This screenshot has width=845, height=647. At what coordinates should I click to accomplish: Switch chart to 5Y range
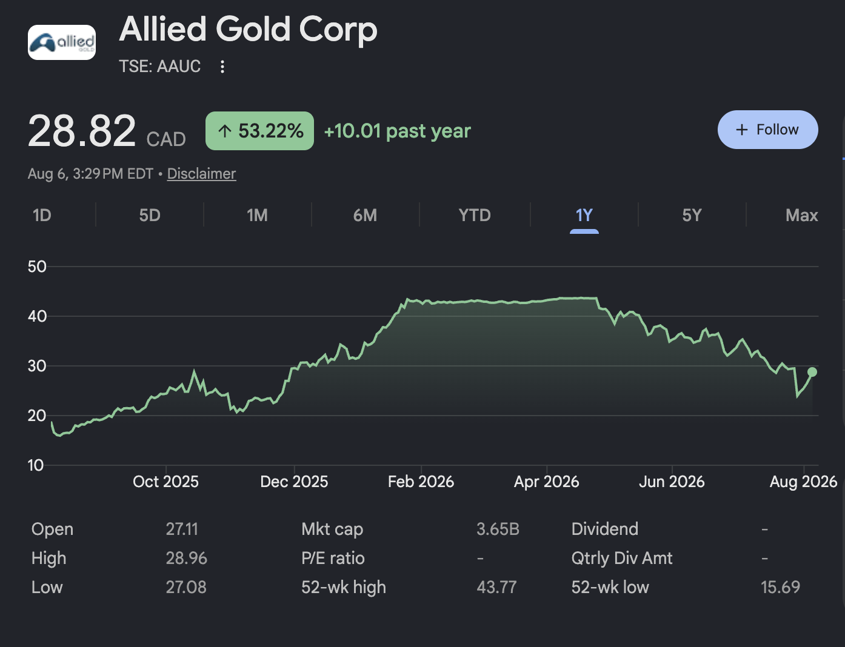pos(692,215)
